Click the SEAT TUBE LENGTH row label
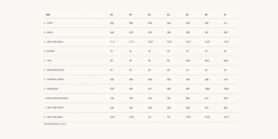Viewport: 278px width, 139px height. tap(55, 108)
